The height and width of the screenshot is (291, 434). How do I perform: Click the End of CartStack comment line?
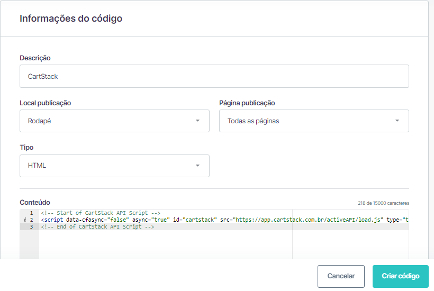pos(97,226)
